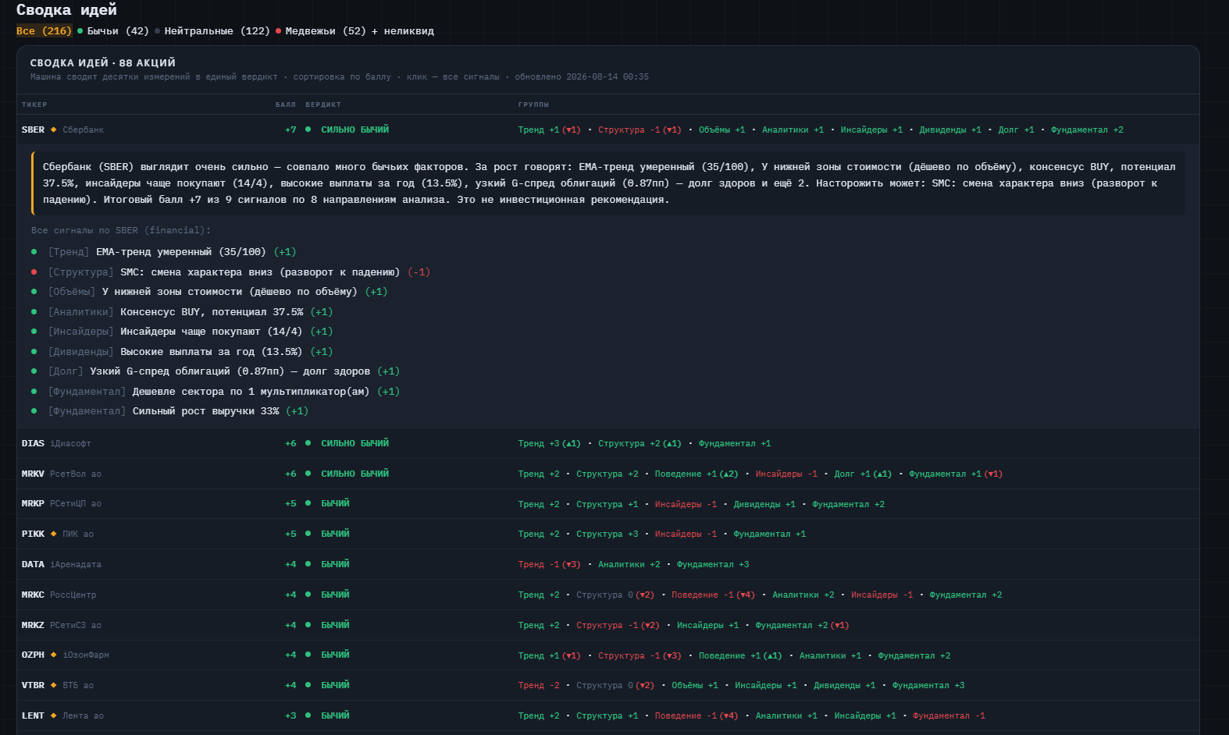The height and width of the screenshot is (735, 1229).
Task: Click 'Дивиденды +1' tag in SBER row
Action: point(950,130)
